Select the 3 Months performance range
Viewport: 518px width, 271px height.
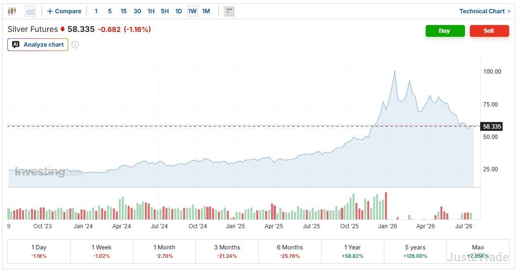pos(227,251)
